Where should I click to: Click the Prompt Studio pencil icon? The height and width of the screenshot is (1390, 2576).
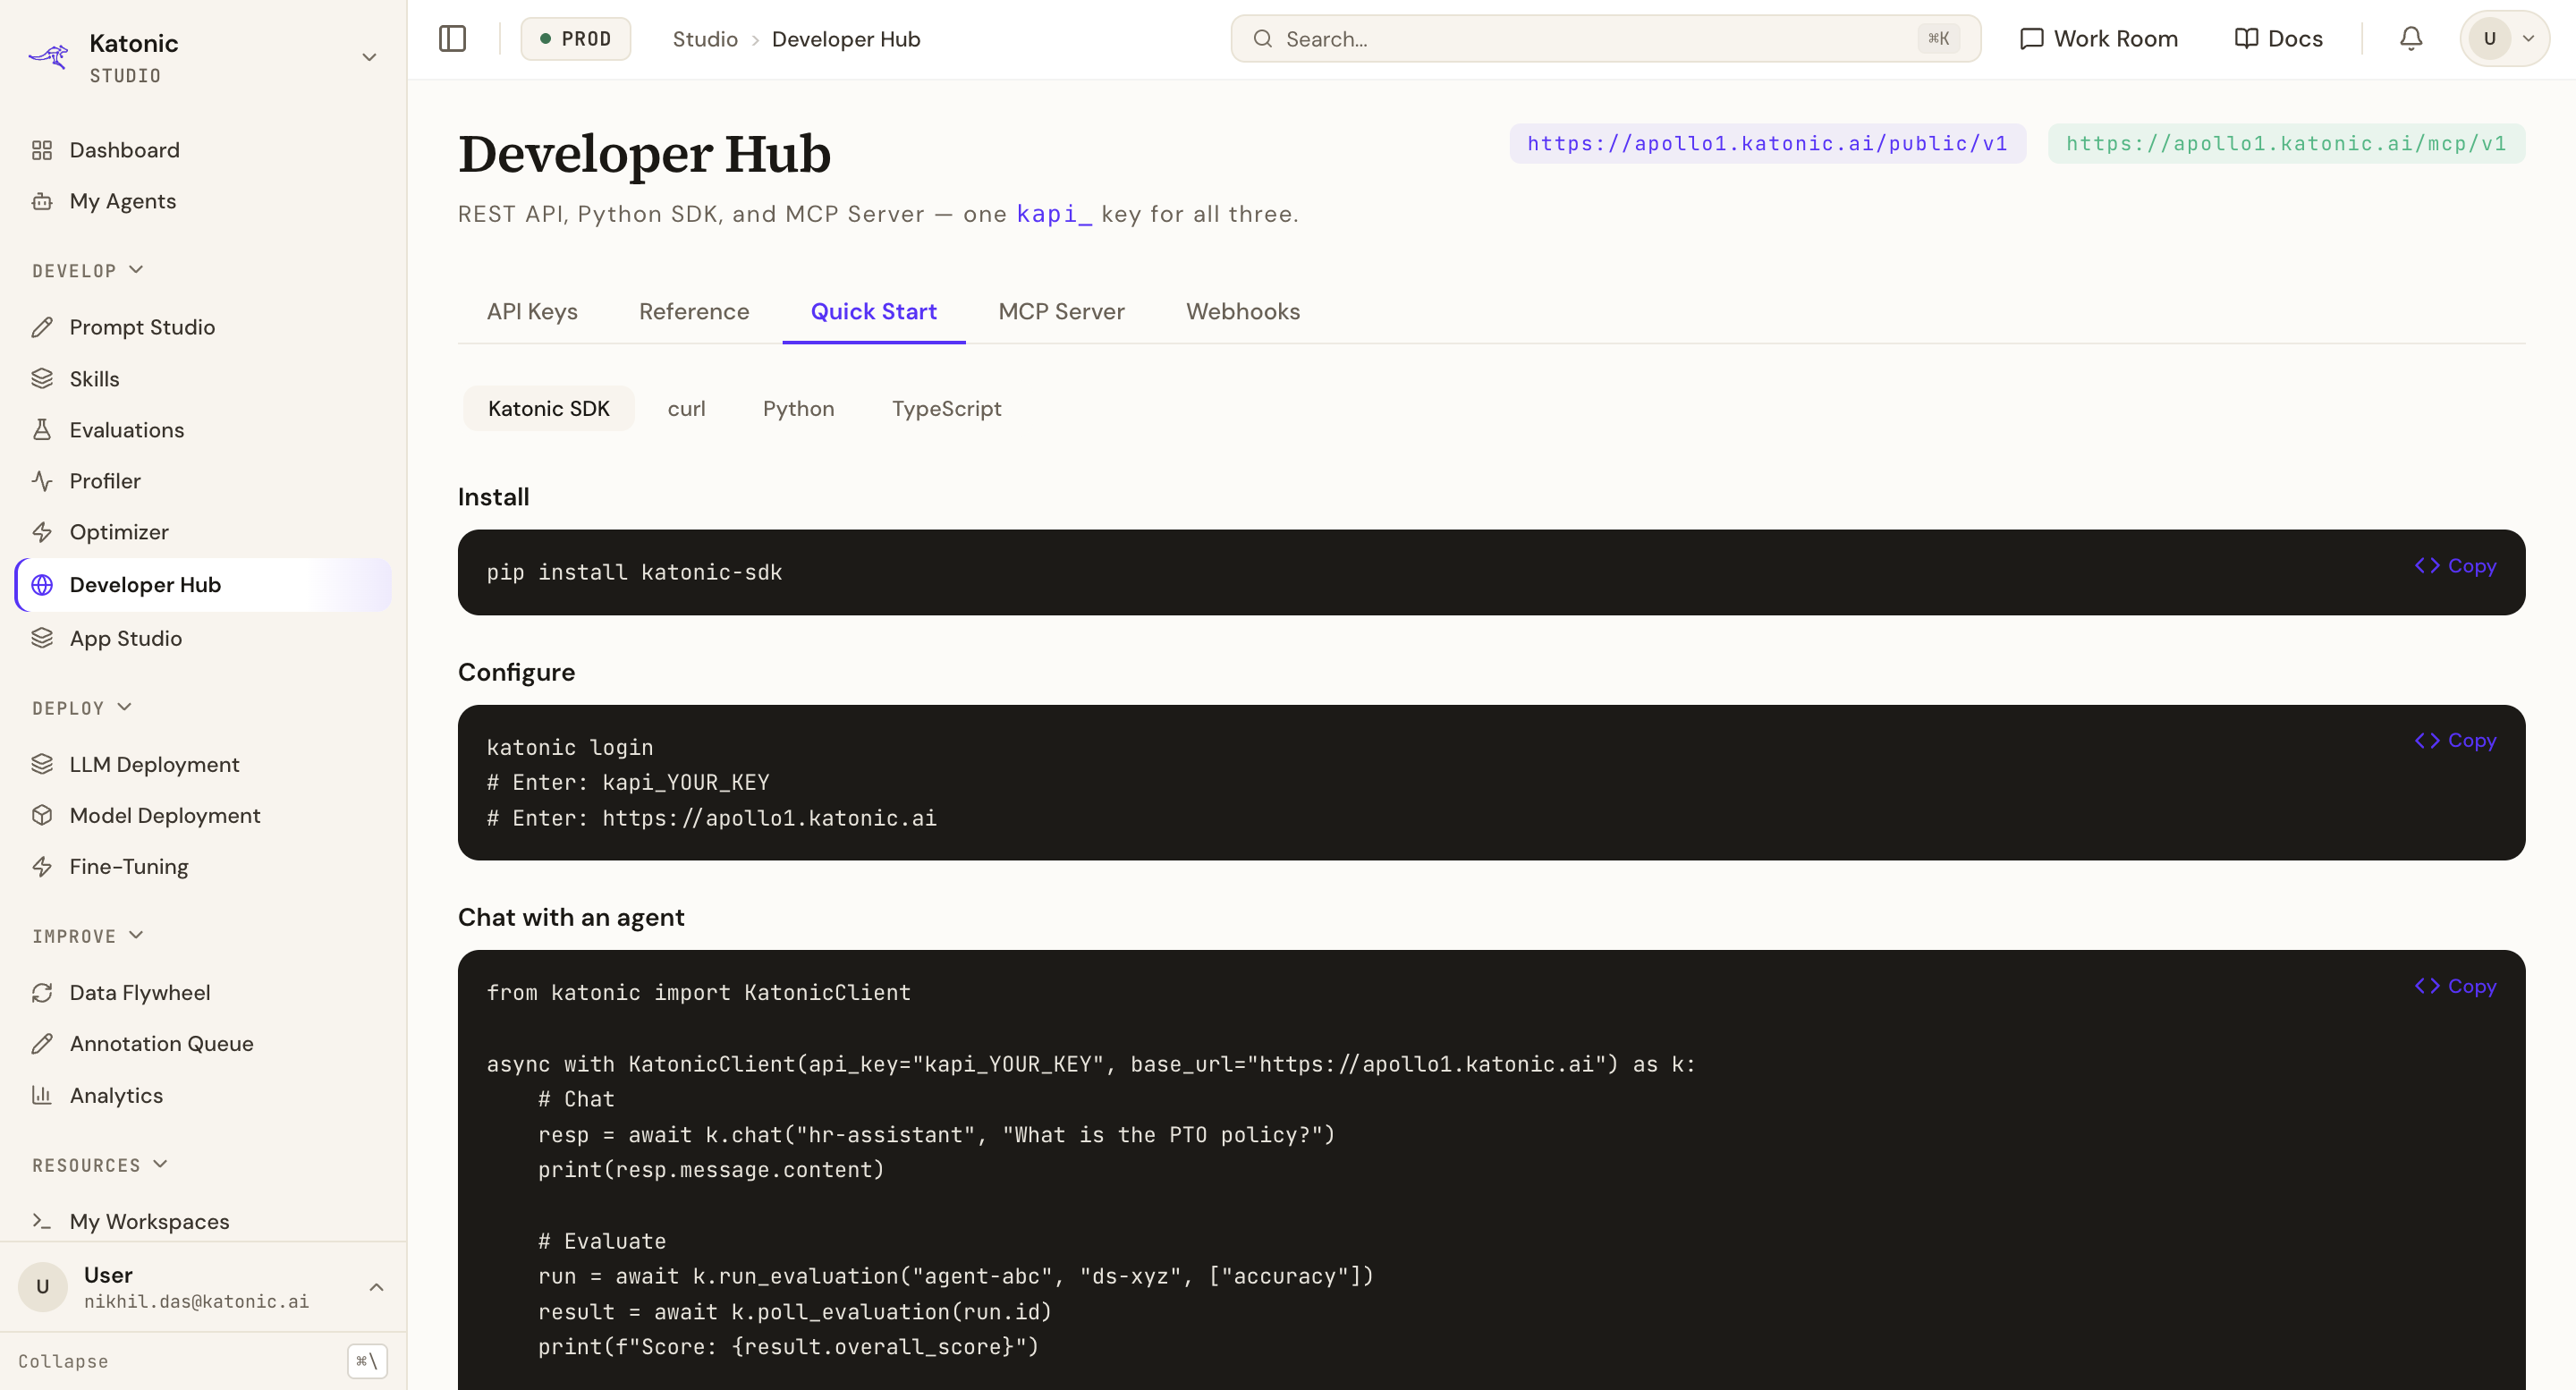(42, 327)
